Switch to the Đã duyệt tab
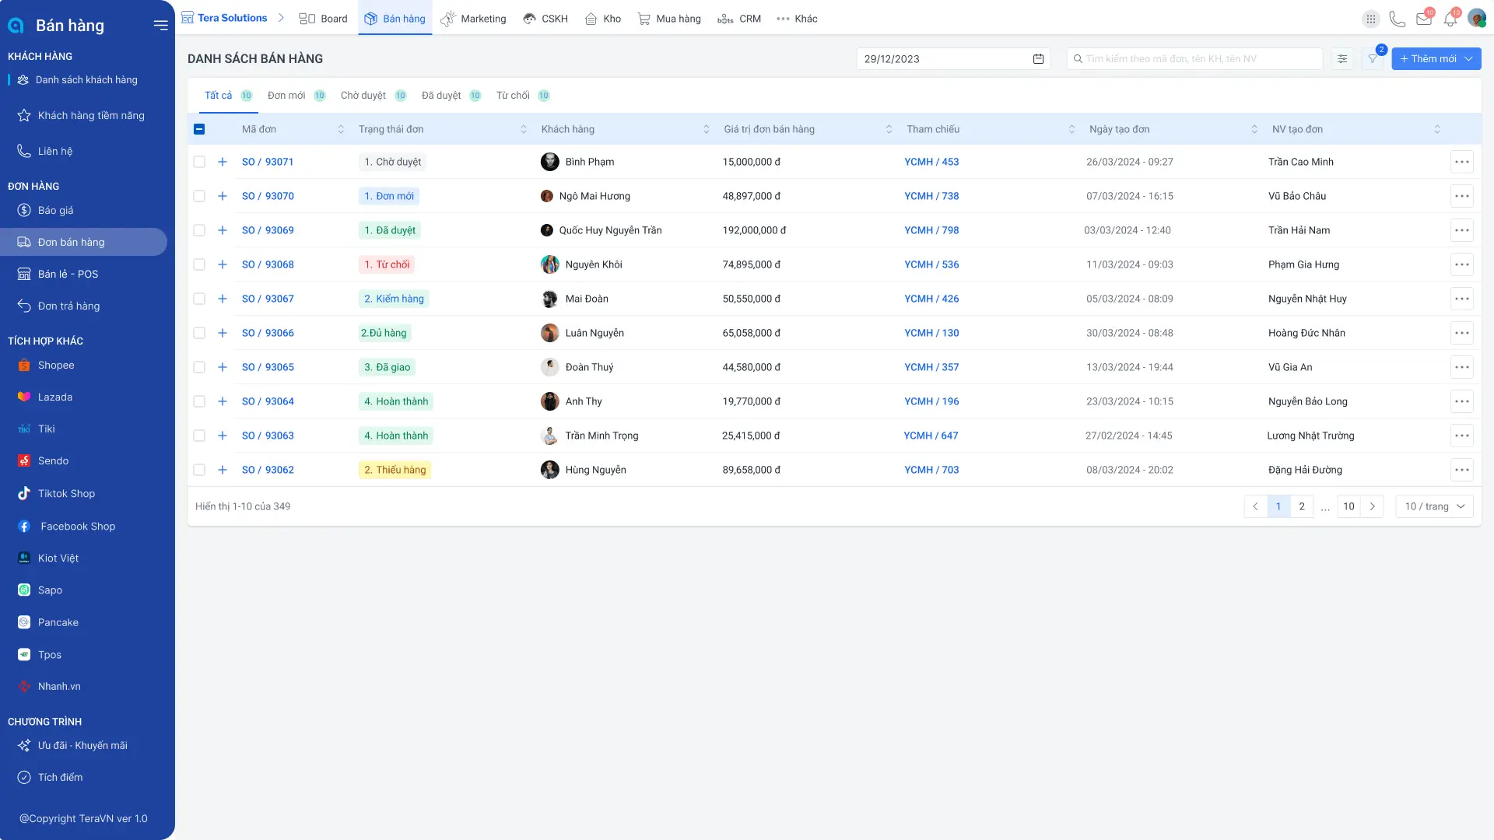Viewport: 1494px width, 840px height. point(451,96)
